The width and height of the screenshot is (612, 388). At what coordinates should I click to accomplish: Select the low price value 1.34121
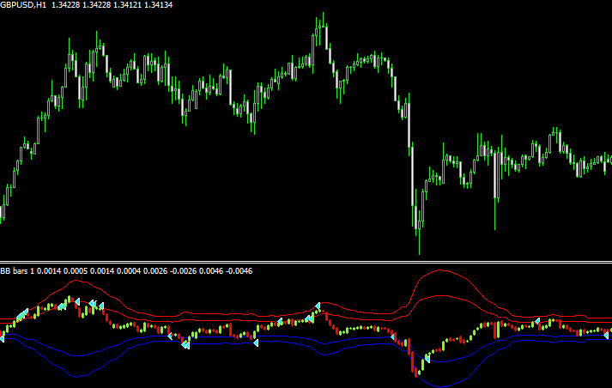(127, 5)
